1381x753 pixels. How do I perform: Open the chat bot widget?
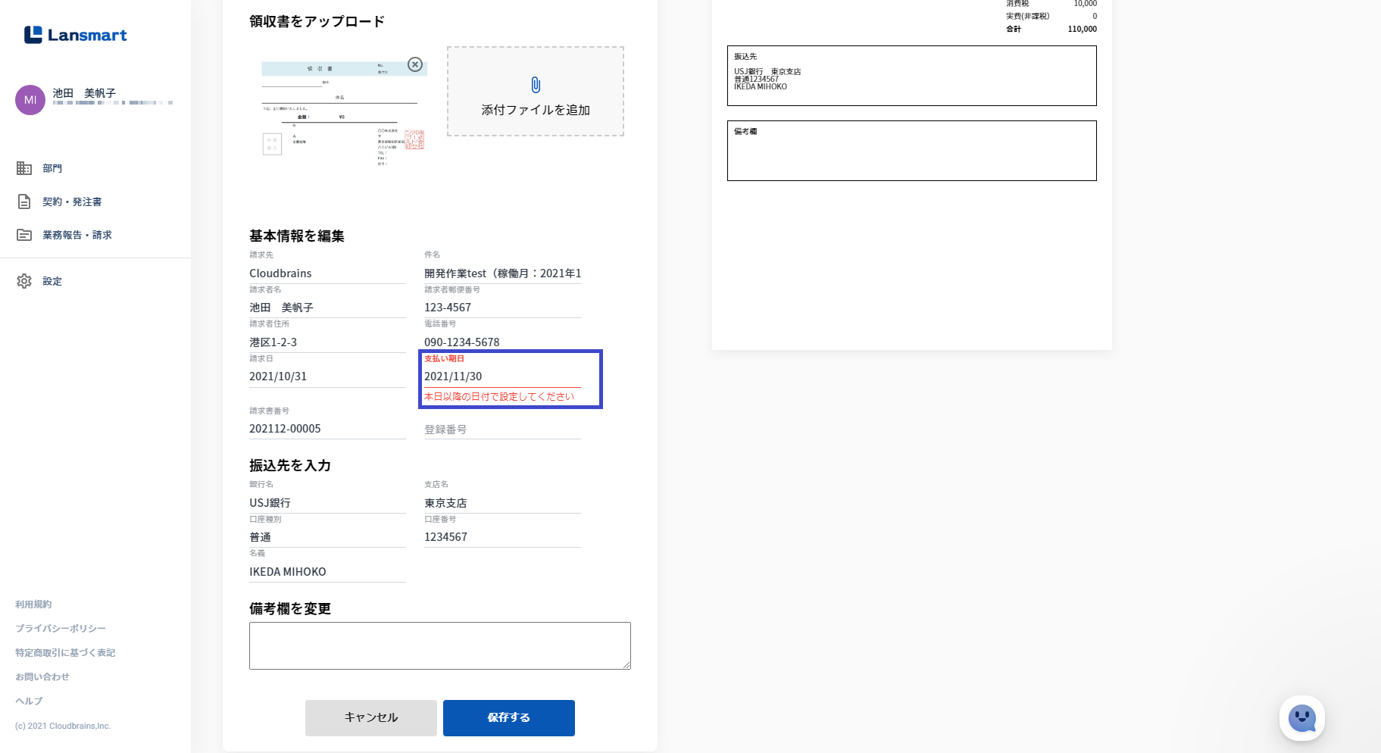click(1301, 717)
